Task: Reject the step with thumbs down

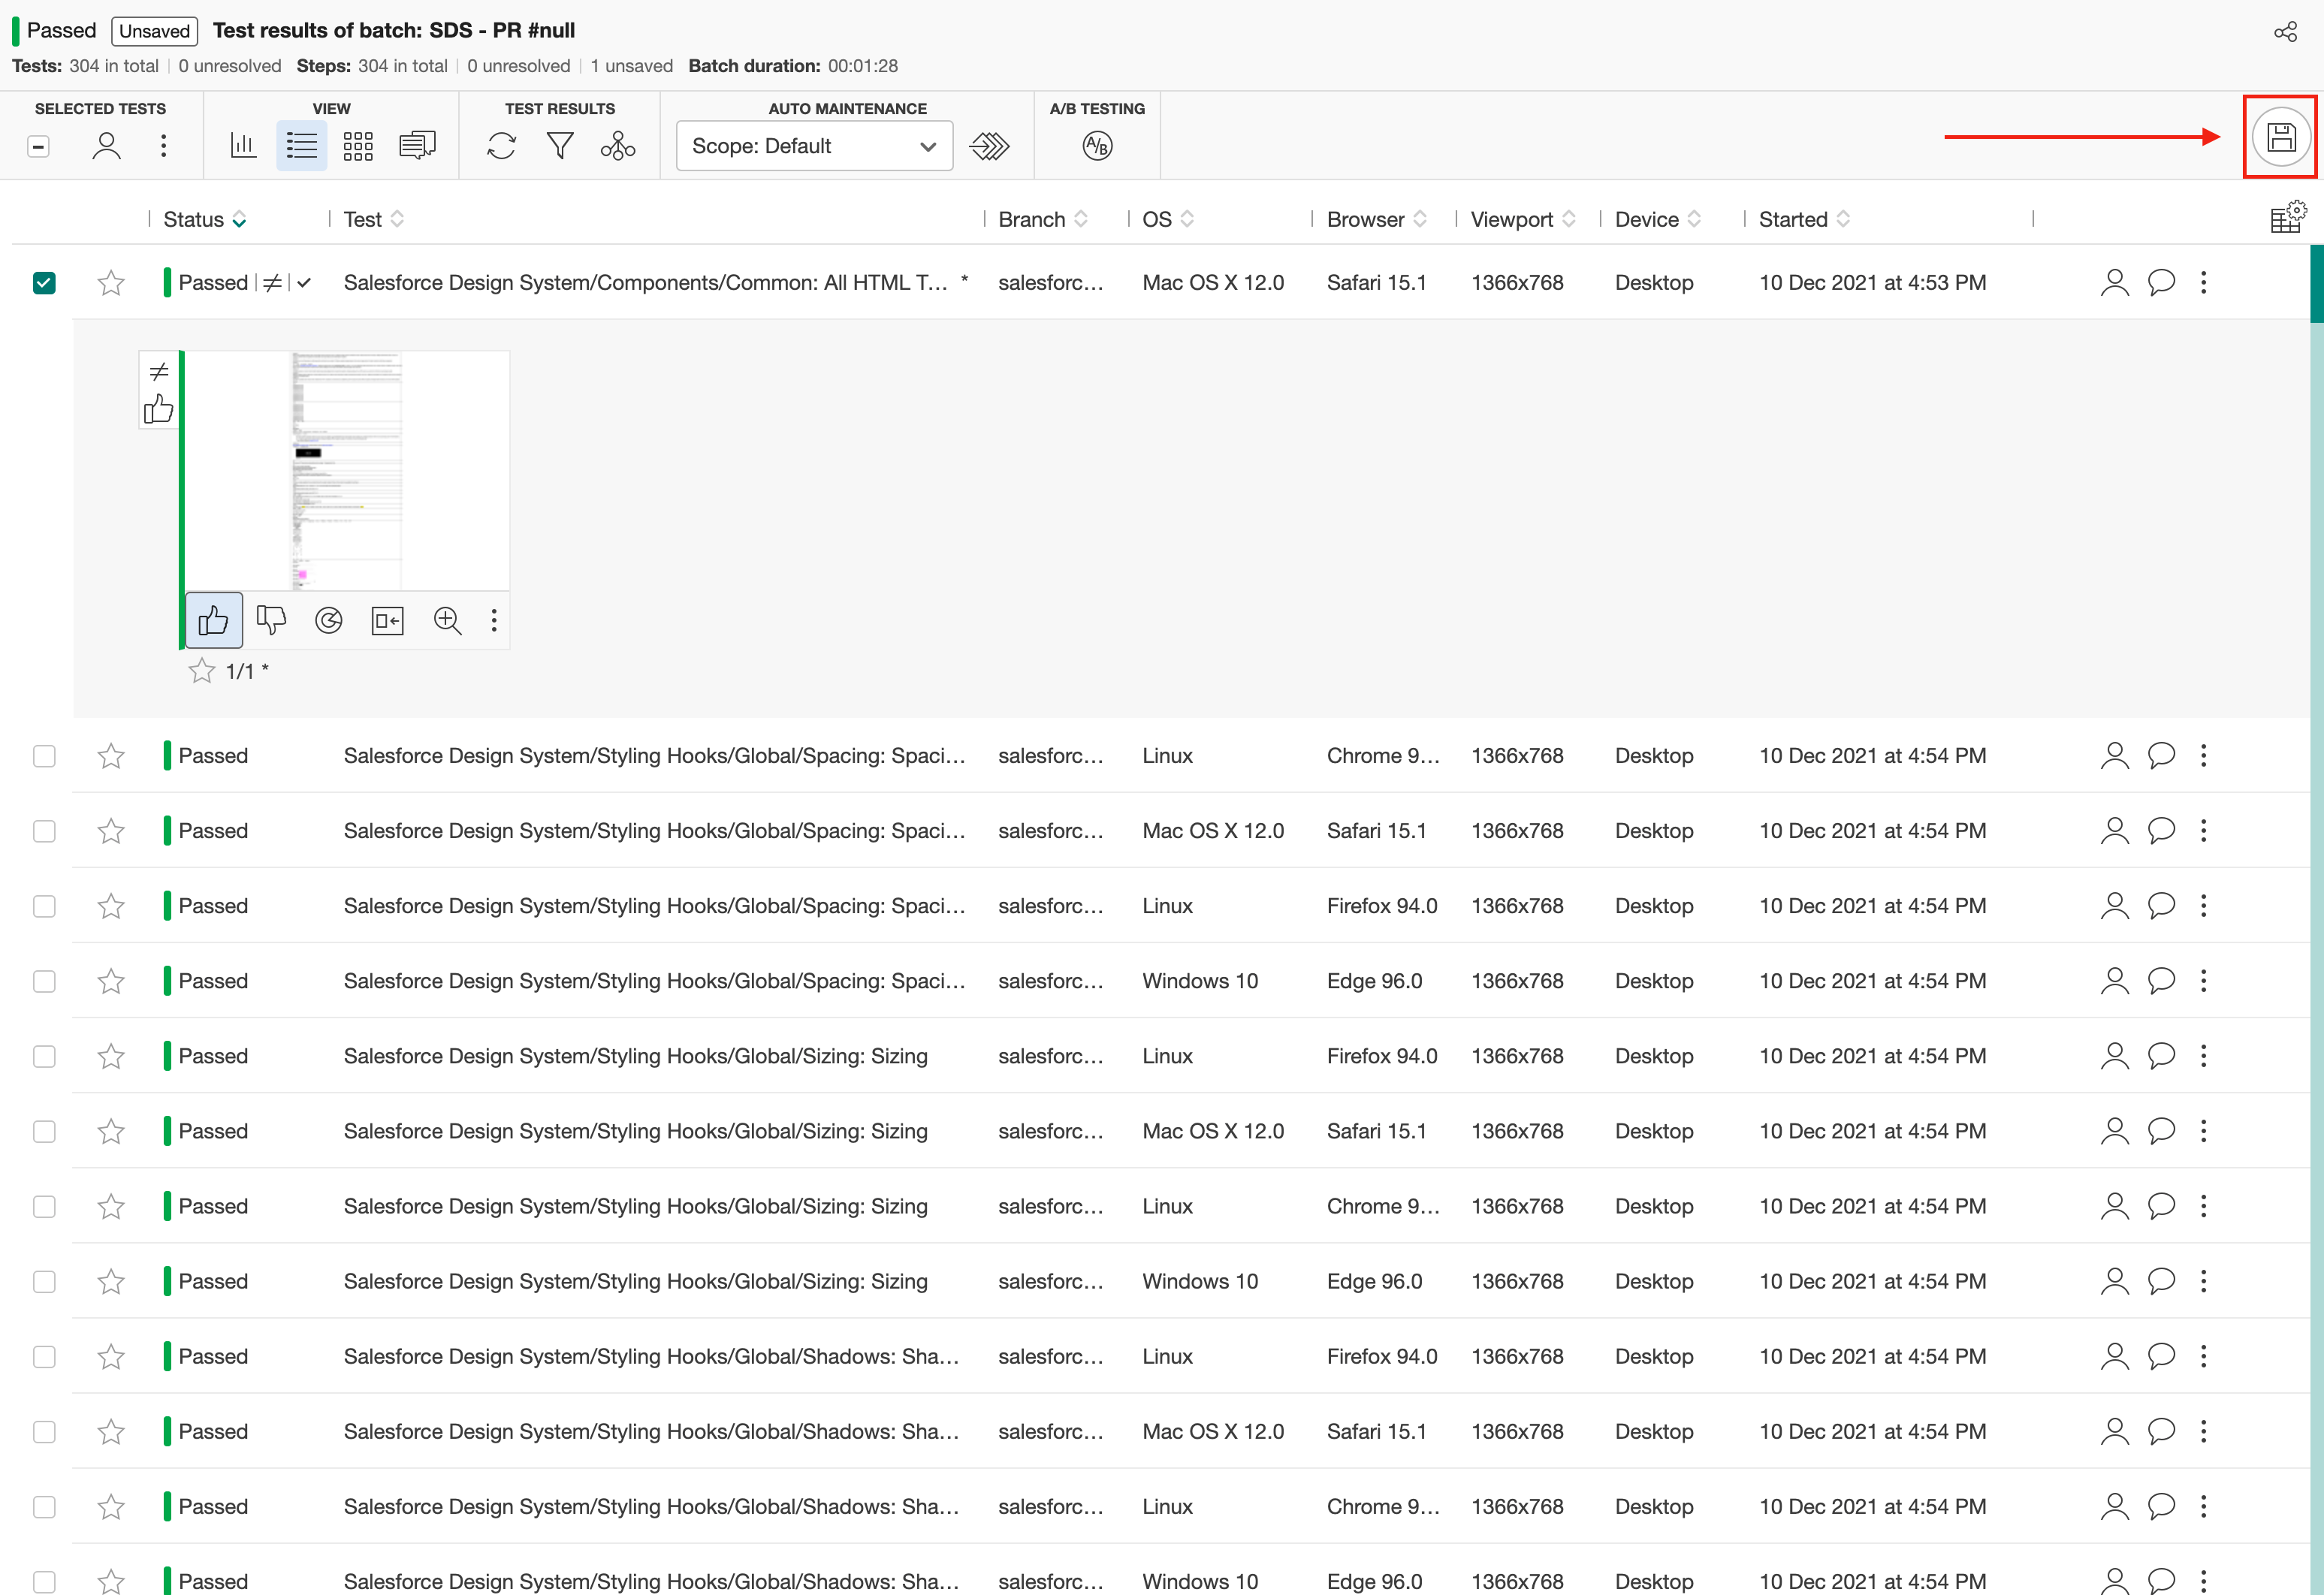Action: [271, 620]
